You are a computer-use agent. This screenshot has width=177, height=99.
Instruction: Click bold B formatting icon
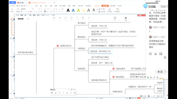pyautogui.click(x=22, y=12)
